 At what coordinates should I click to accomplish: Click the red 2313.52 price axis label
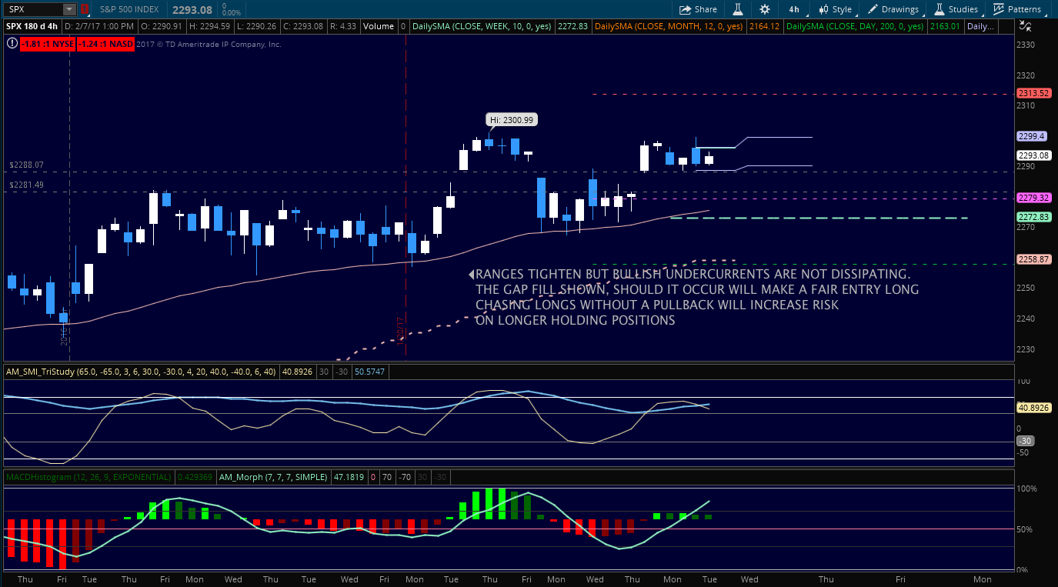(1033, 93)
